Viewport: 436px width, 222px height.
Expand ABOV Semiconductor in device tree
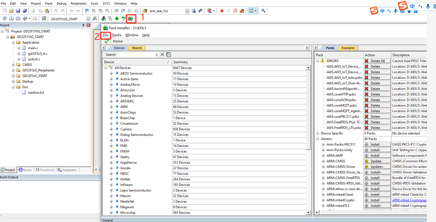coord(111,73)
